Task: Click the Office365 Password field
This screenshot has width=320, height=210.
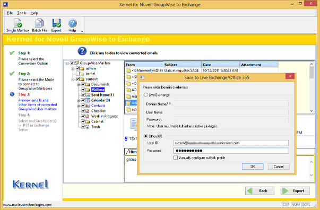Action: (x=231, y=151)
